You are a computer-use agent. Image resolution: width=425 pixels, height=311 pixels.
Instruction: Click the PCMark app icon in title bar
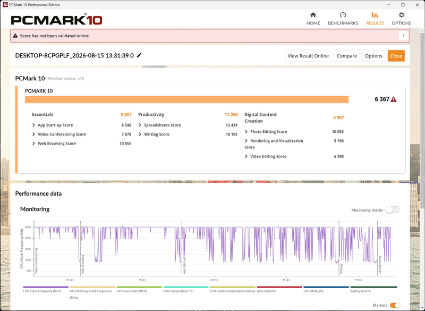click(x=5, y=5)
